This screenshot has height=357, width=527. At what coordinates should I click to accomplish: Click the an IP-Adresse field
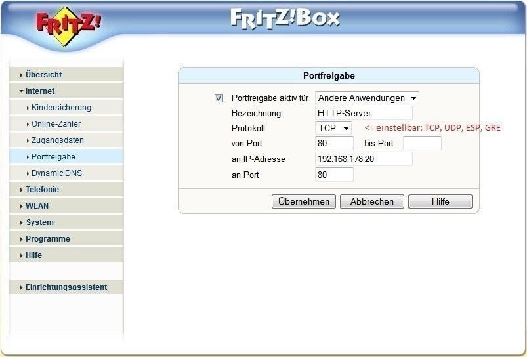tap(364, 159)
